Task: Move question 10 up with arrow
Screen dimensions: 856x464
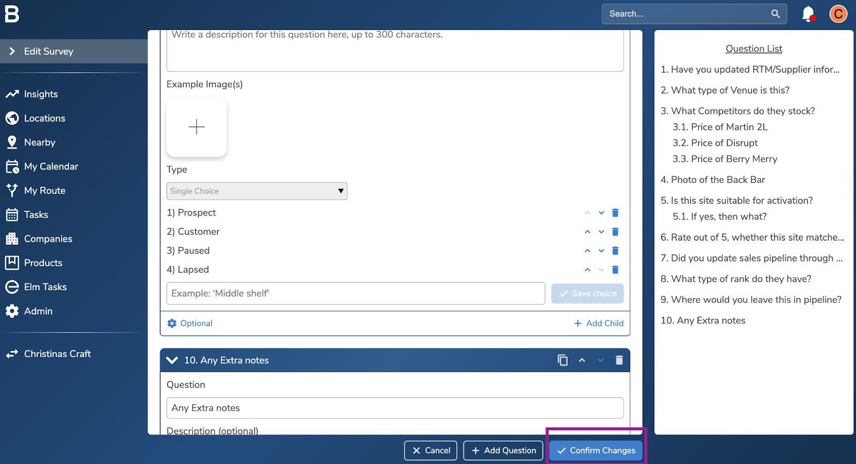Action: [582, 360]
